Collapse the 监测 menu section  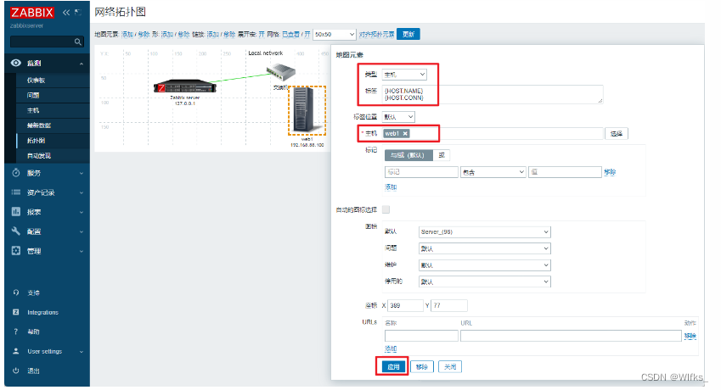click(82, 64)
